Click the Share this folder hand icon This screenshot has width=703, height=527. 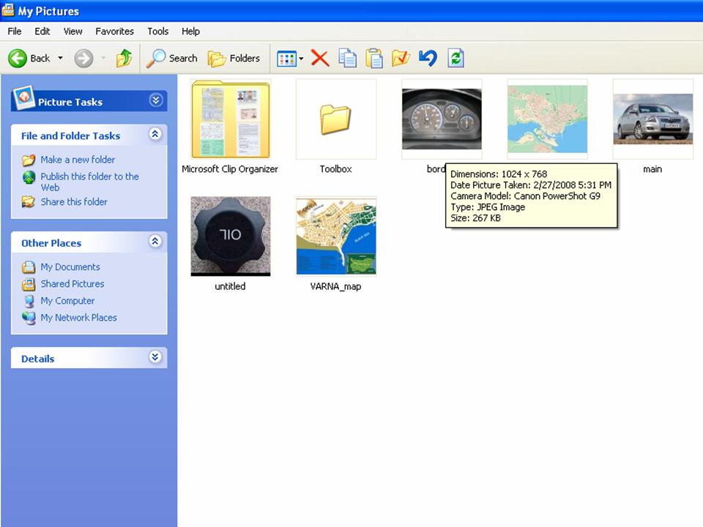(29, 202)
